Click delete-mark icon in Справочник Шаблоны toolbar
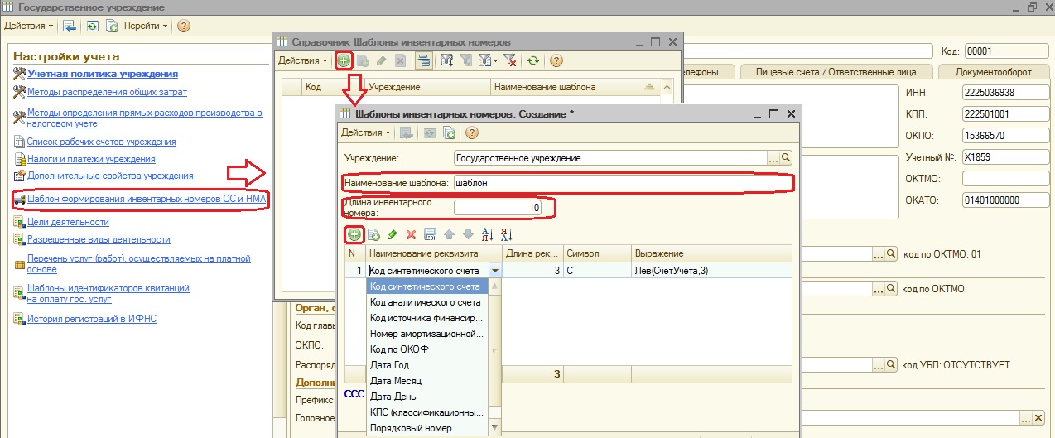1055x438 pixels. coord(400,60)
